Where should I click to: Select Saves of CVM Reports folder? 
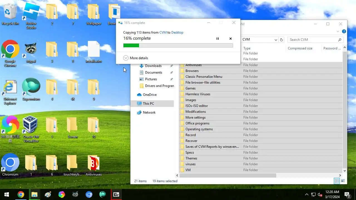tap(261, 147)
